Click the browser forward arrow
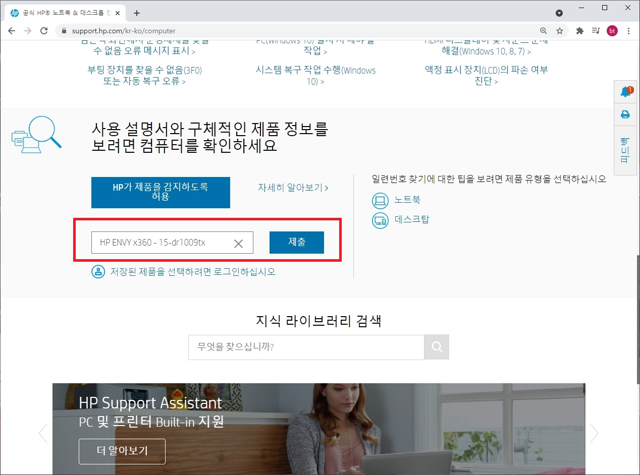 pos(28,31)
